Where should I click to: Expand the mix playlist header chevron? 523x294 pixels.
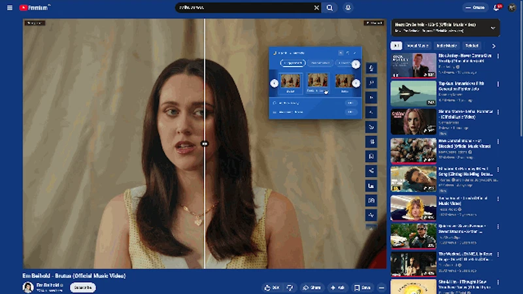pyautogui.click(x=493, y=28)
